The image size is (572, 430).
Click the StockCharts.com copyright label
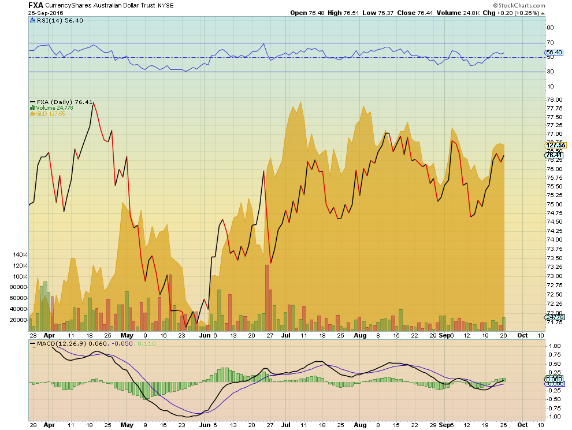519,5
